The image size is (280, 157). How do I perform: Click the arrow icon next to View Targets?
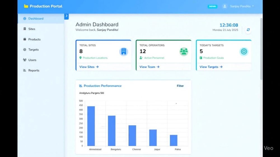tap(221, 67)
